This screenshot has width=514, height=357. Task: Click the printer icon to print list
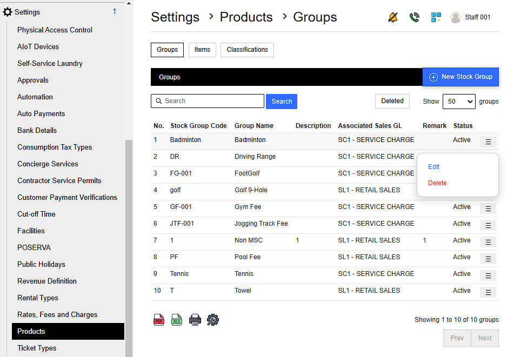195,320
